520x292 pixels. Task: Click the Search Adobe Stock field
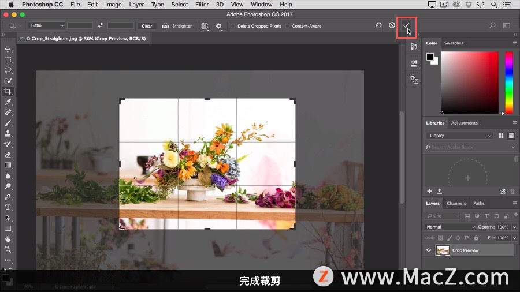click(470, 147)
